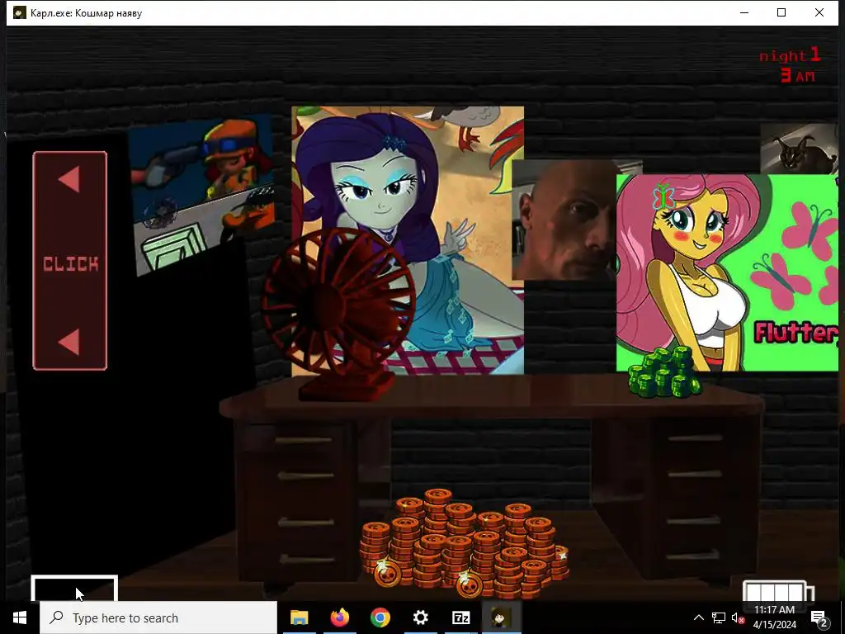Click the right desk drawer handle at the top

(696, 438)
